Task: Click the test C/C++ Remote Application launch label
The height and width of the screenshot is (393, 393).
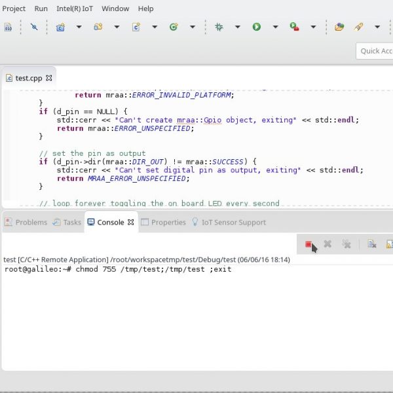Action: 147,259
